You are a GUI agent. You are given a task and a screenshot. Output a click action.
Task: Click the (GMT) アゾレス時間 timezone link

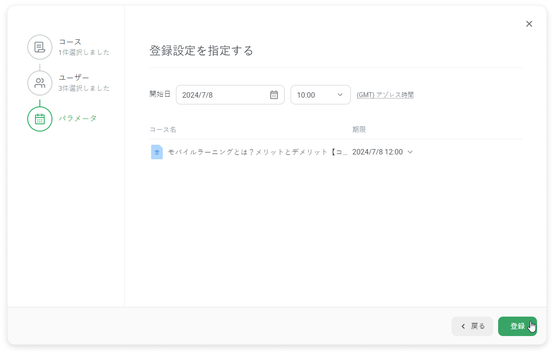(x=385, y=95)
